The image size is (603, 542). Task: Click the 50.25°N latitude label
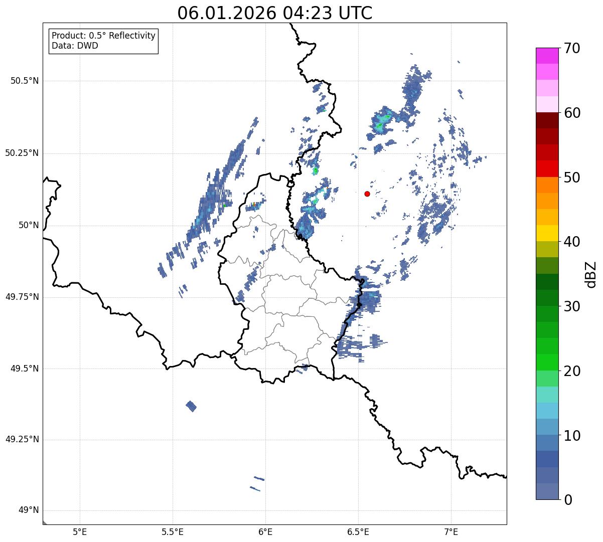22,153
